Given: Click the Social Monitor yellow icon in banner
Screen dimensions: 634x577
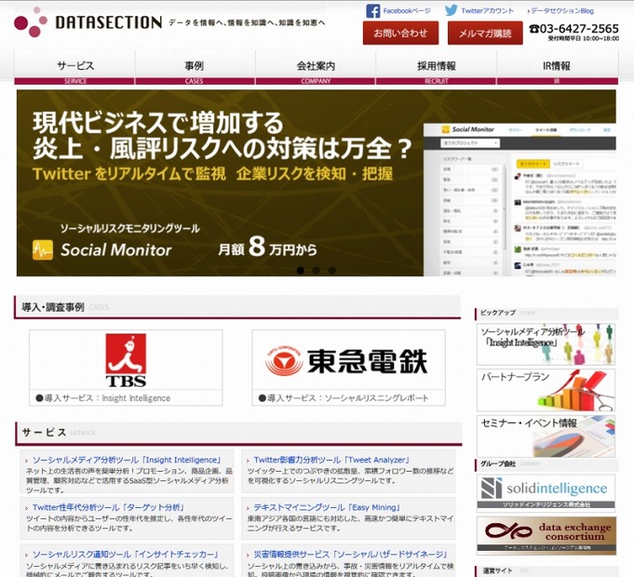Looking at the screenshot, I should (x=43, y=249).
